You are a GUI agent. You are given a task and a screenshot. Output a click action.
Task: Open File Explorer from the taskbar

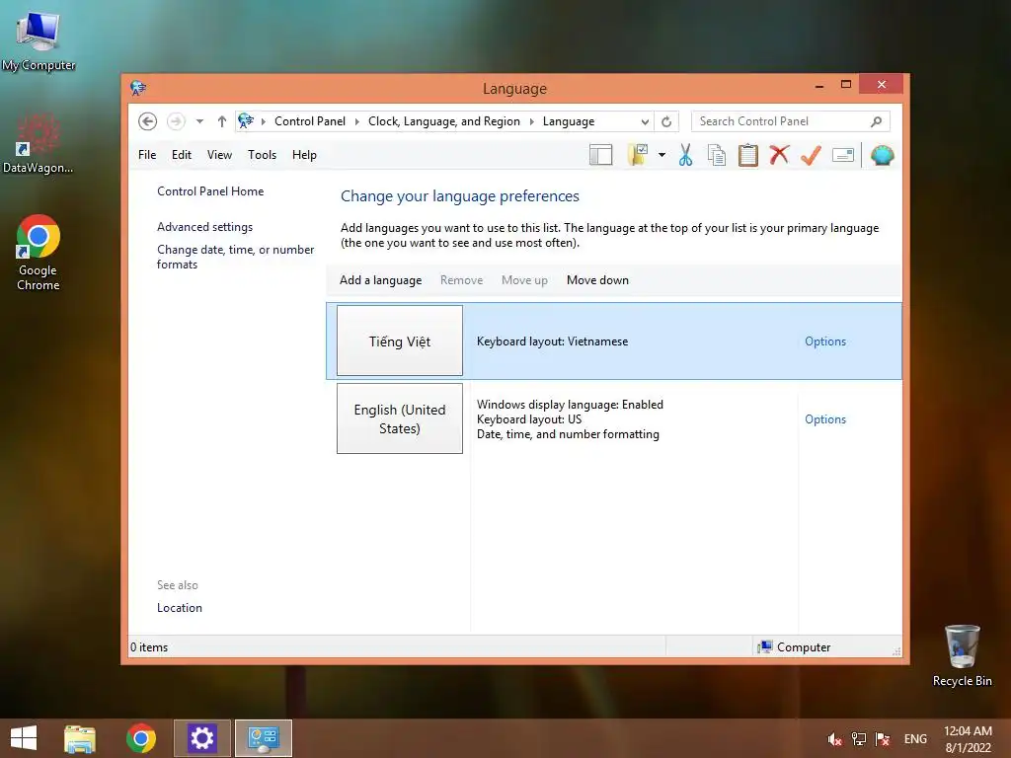[x=80, y=738]
